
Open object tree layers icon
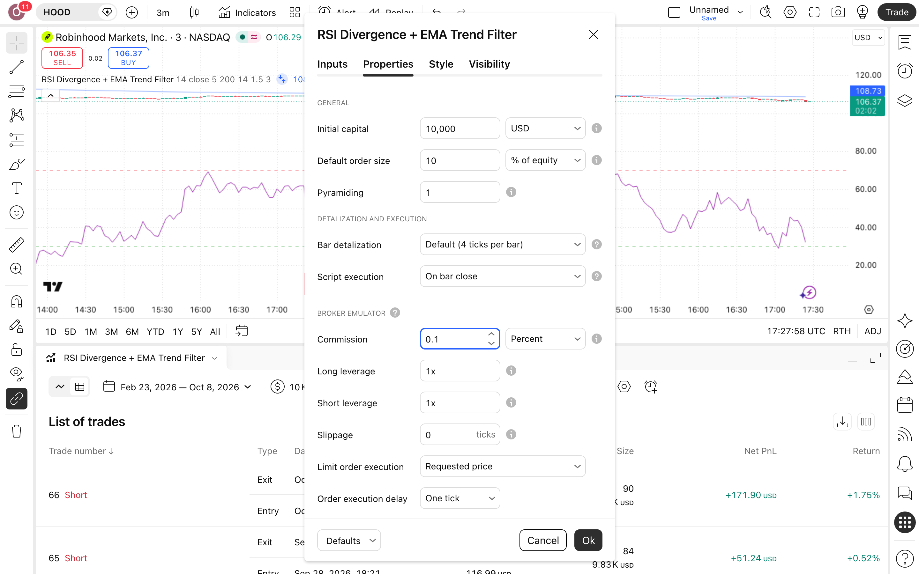(905, 100)
